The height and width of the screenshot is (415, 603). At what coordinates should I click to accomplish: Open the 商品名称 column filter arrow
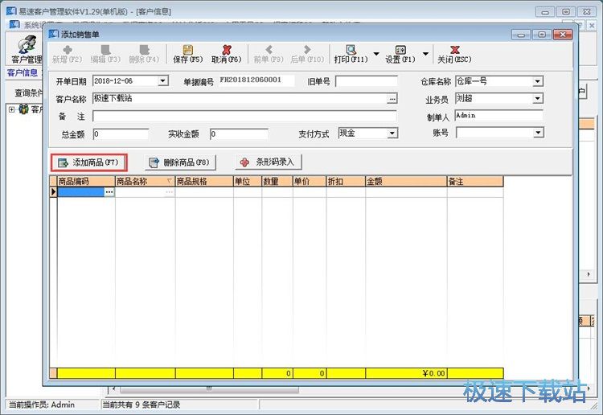(x=169, y=181)
